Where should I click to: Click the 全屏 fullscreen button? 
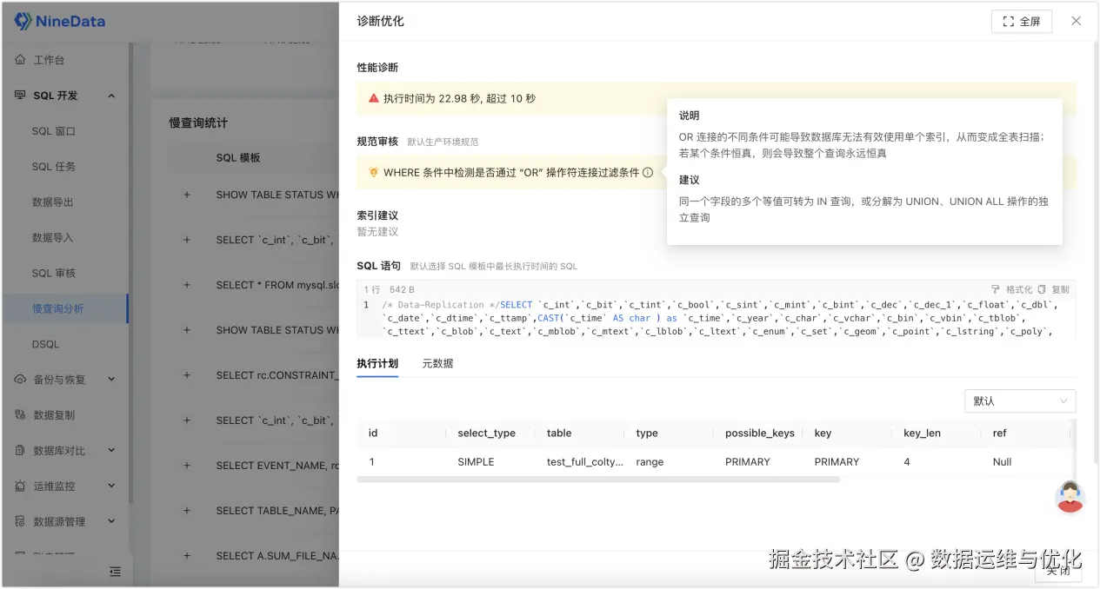point(1021,22)
